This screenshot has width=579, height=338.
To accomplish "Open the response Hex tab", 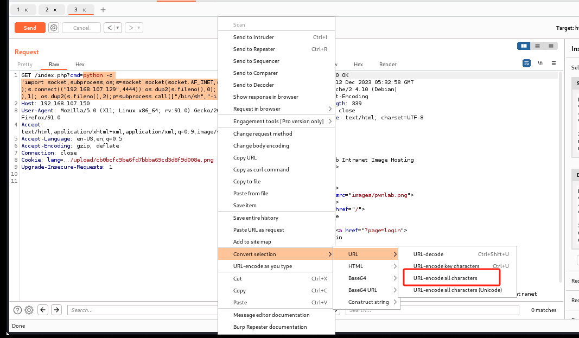I will click(358, 64).
